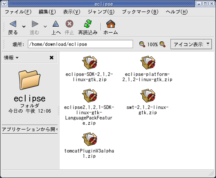The image size is (216, 178).
Task: Select the eclipse-SDK-2.1.2-linux-gtk.zip file icon
Action: coord(90,63)
